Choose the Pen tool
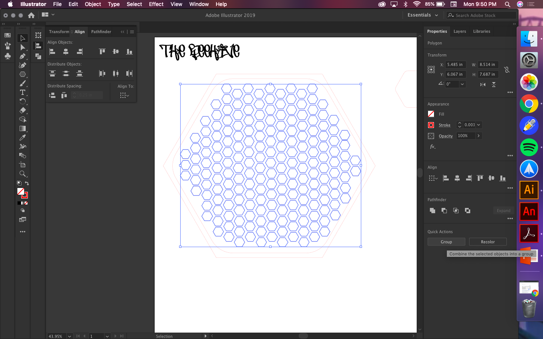The width and height of the screenshot is (543, 339). 23,56
